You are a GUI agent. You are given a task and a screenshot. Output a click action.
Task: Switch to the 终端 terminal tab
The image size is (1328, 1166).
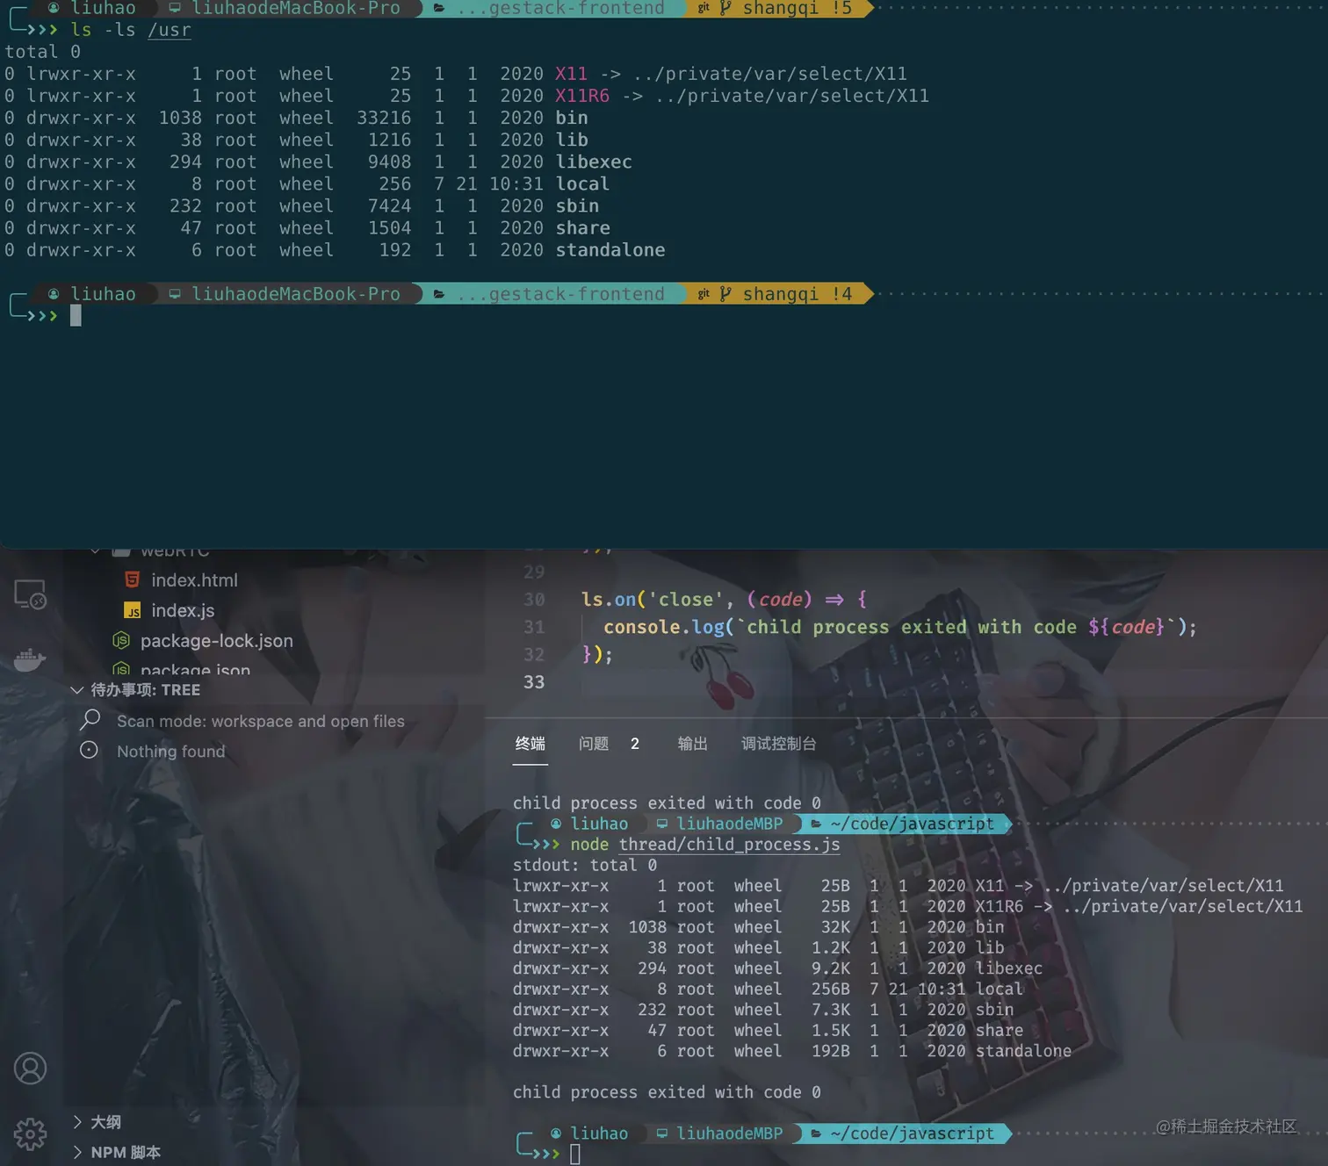[x=530, y=744]
